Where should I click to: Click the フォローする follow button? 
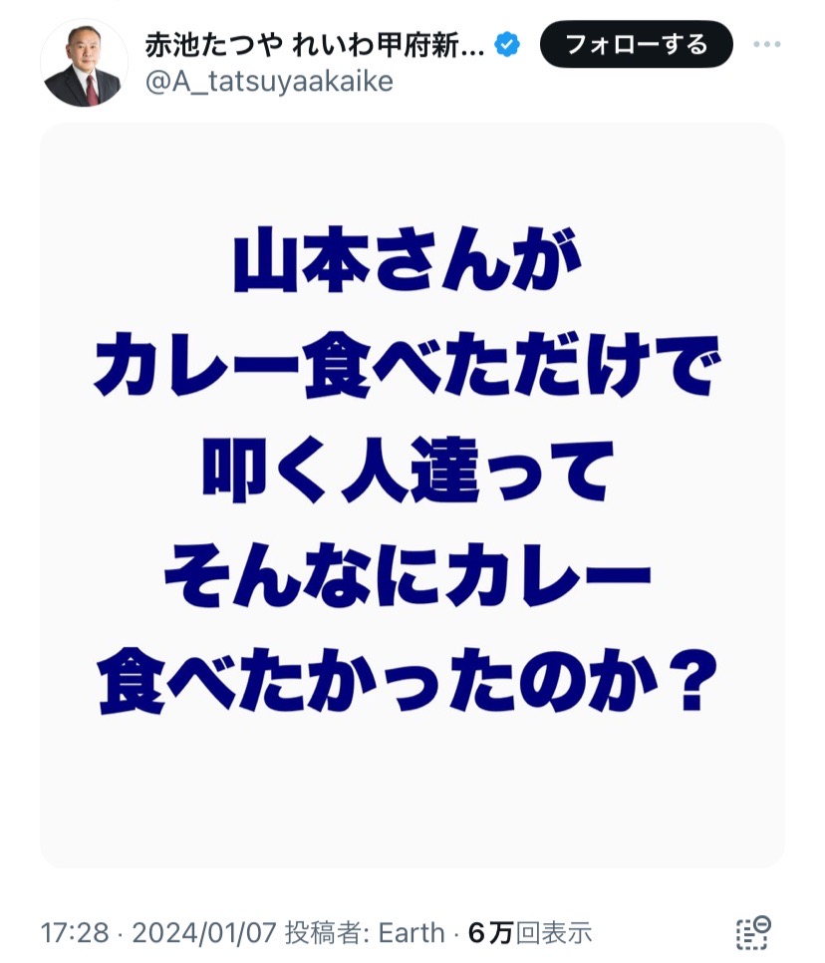pyautogui.click(x=636, y=44)
